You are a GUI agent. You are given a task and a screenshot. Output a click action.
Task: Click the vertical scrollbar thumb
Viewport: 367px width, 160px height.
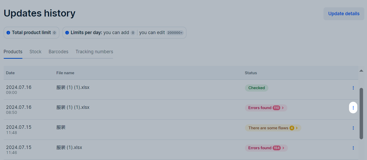361,113
